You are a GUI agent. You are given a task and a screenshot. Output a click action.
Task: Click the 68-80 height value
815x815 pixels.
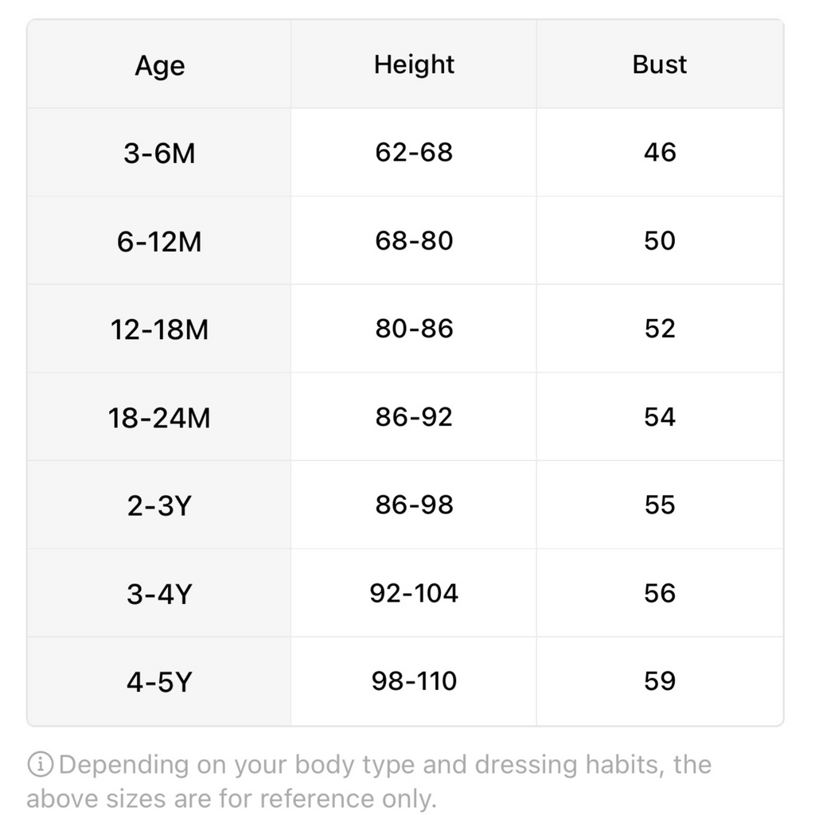coord(414,240)
